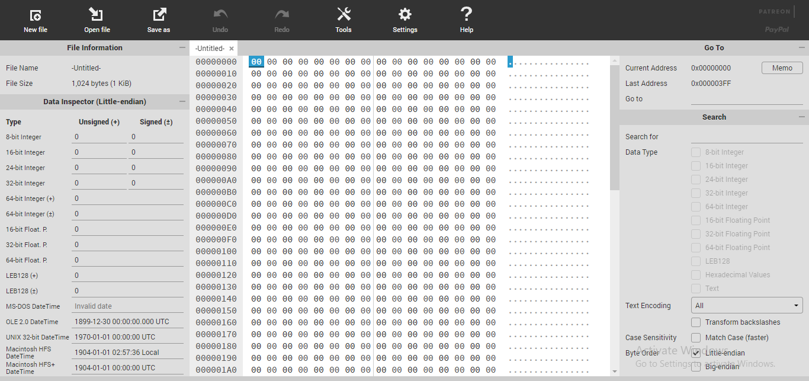
Task: Check the Hexadecimal Values search type
Action: click(696, 275)
